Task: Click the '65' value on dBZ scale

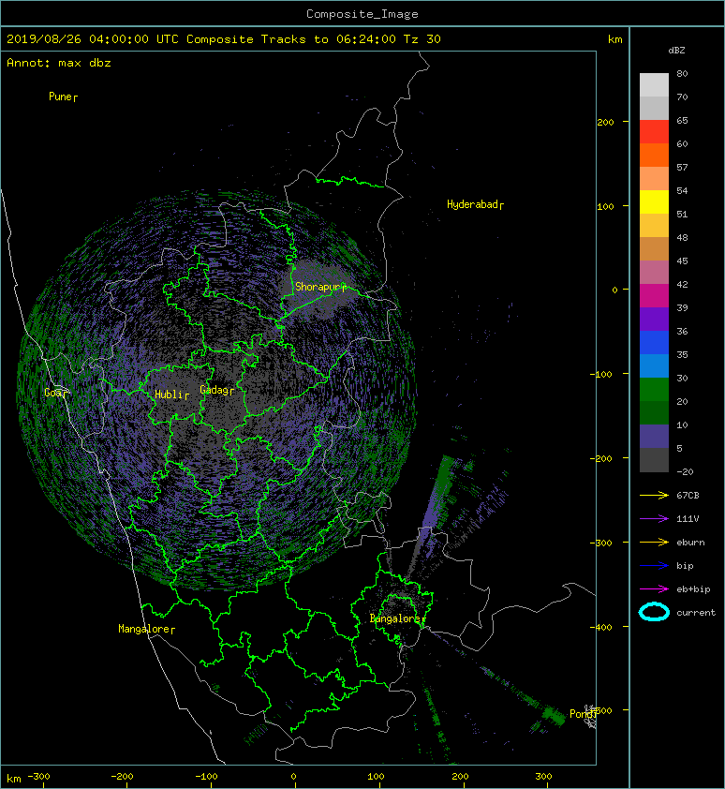Action: click(x=682, y=120)
